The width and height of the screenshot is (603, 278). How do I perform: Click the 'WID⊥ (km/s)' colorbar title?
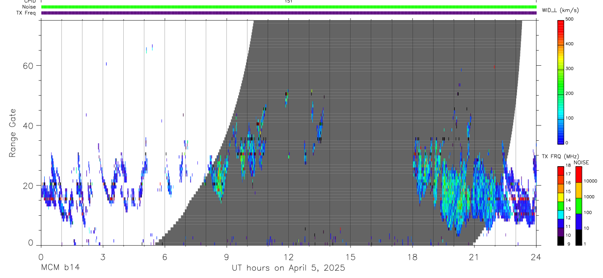point(560,10)
